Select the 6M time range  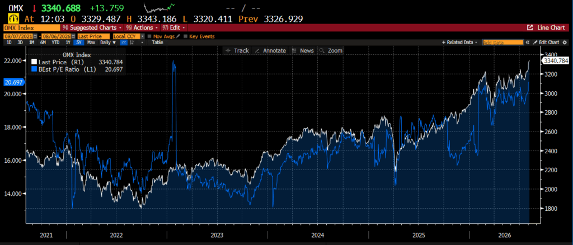(43, 43)
